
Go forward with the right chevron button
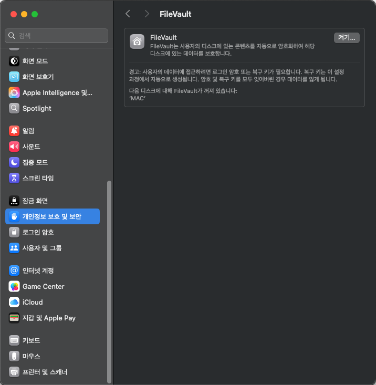pyautogui.click(x=147, y=14)
